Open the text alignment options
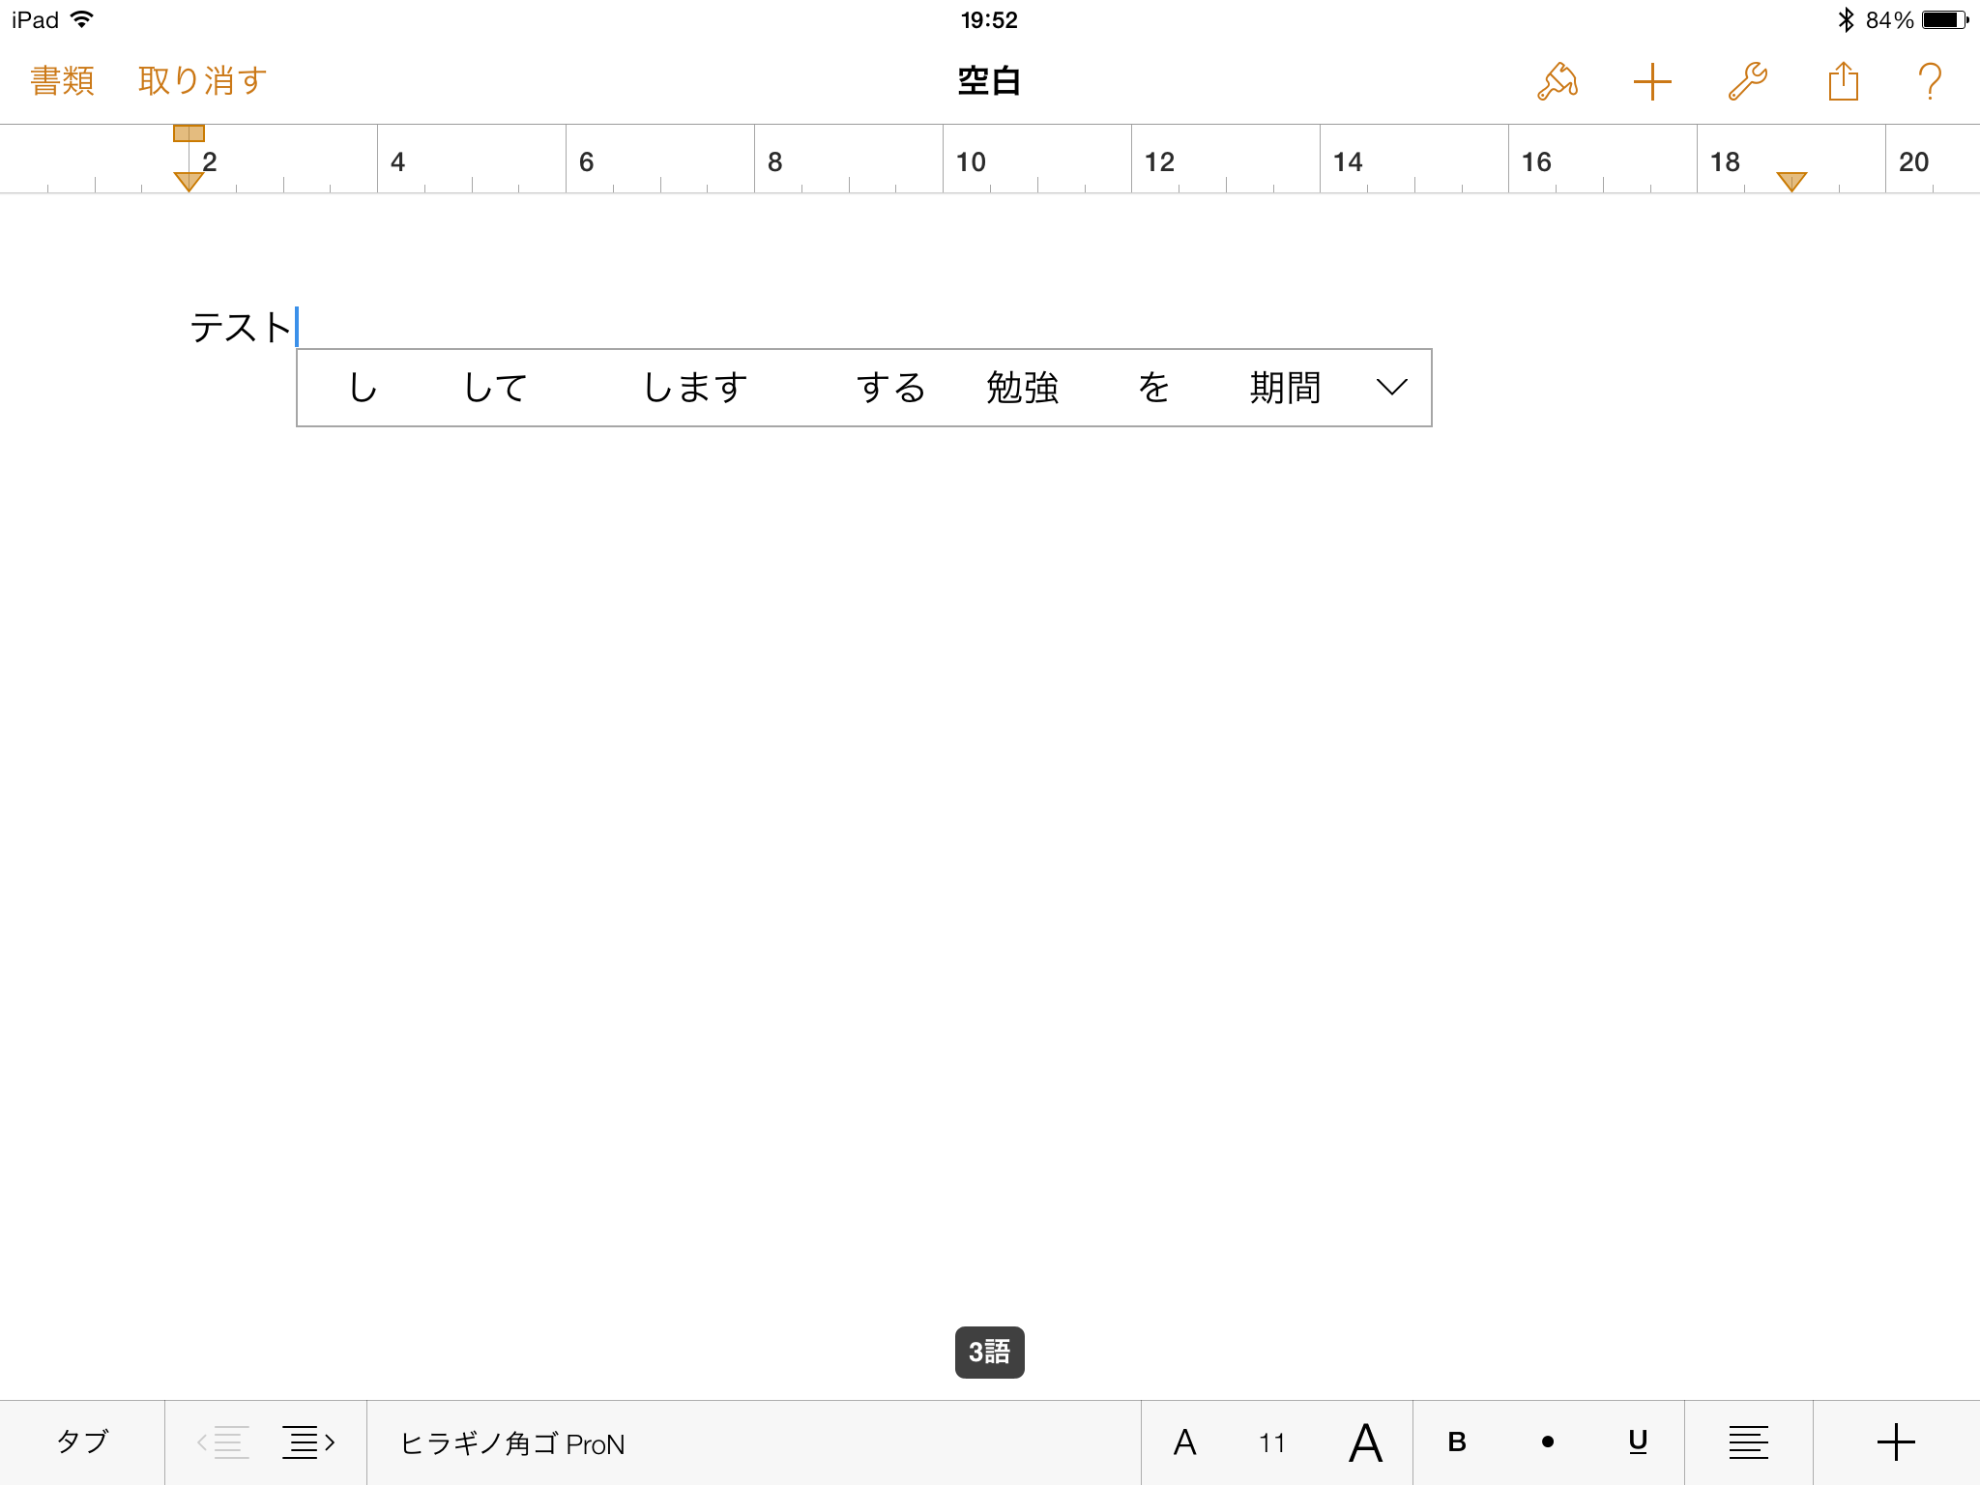 pos(1748,1442)
